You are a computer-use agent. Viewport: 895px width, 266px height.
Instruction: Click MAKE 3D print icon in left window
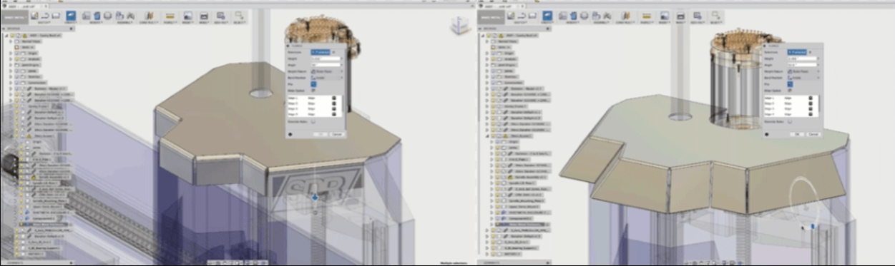click(204, 16)
